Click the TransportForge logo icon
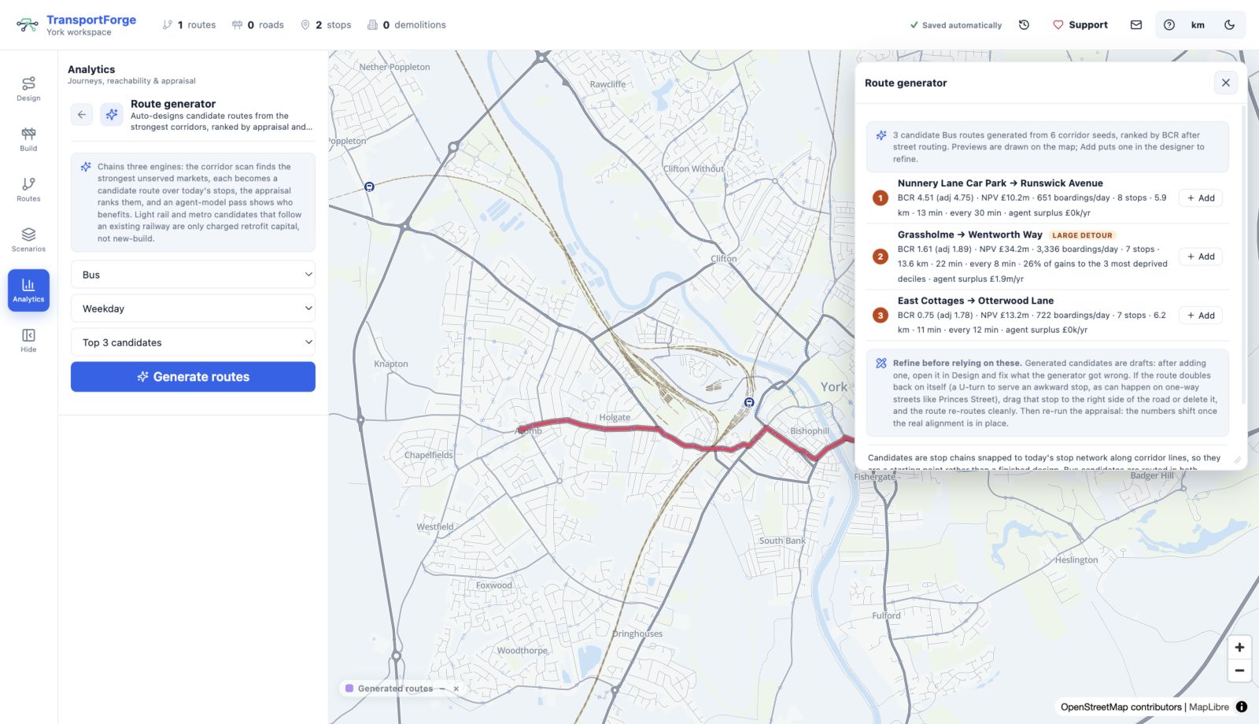 point(28,25)
